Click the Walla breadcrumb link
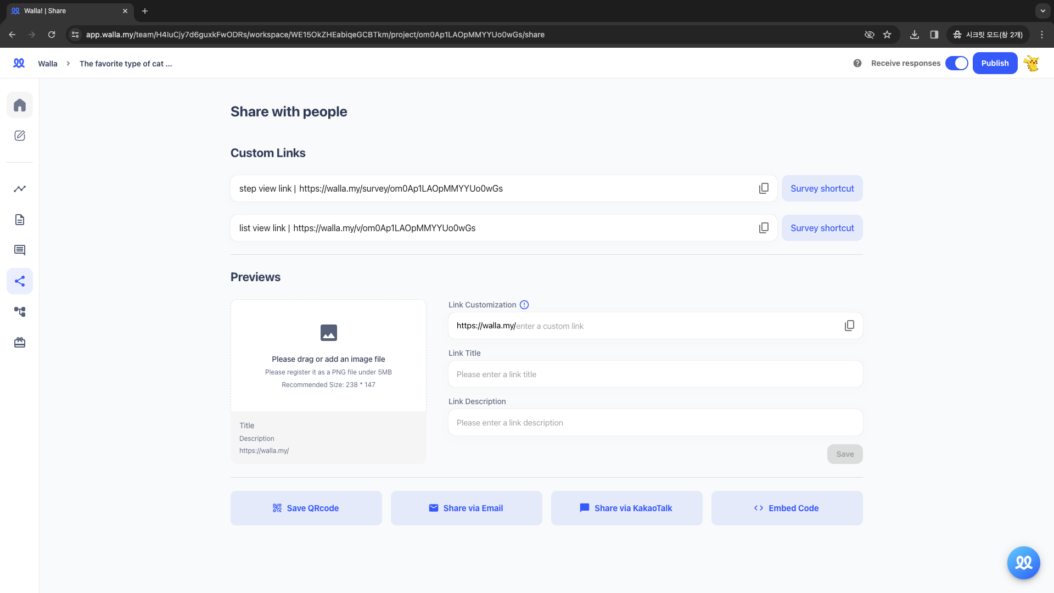The width and height of the screenshot is (1054, 593). (47, 63)
